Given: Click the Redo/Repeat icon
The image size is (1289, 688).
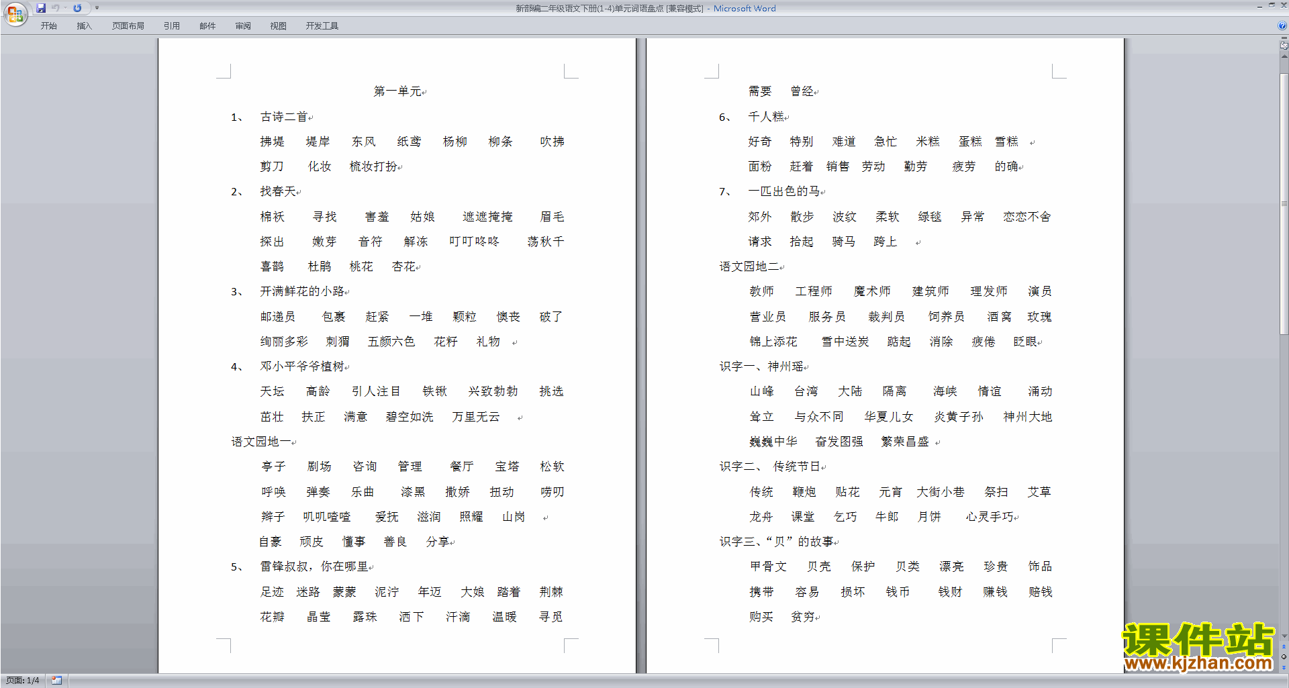Looking at the screenshot, I should point(77,8).
